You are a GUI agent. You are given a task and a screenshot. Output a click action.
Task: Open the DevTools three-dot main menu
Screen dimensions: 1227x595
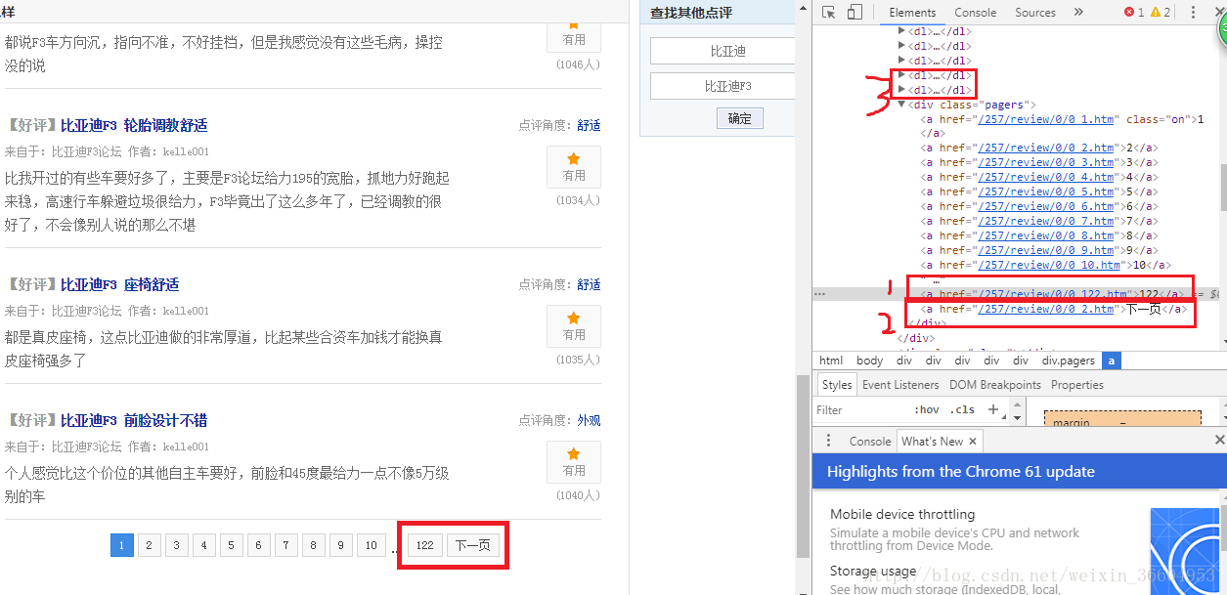coord(1192,12)
